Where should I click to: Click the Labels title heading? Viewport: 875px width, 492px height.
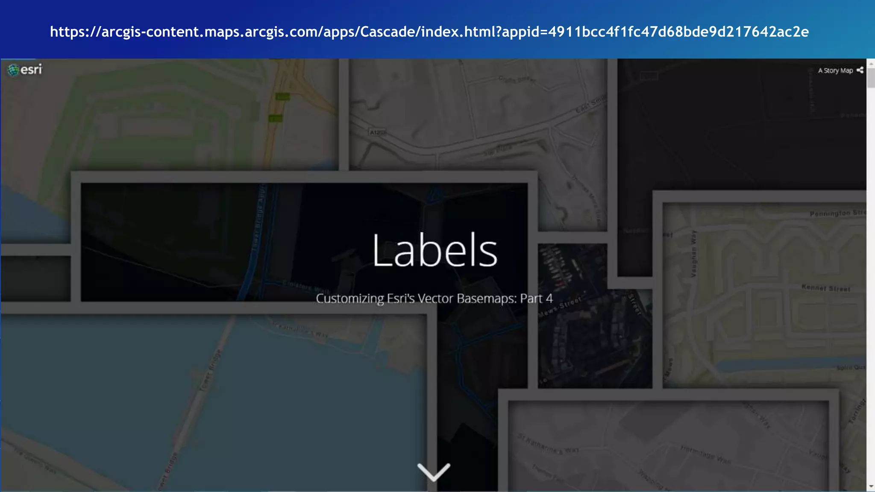(x=435, y=250)
